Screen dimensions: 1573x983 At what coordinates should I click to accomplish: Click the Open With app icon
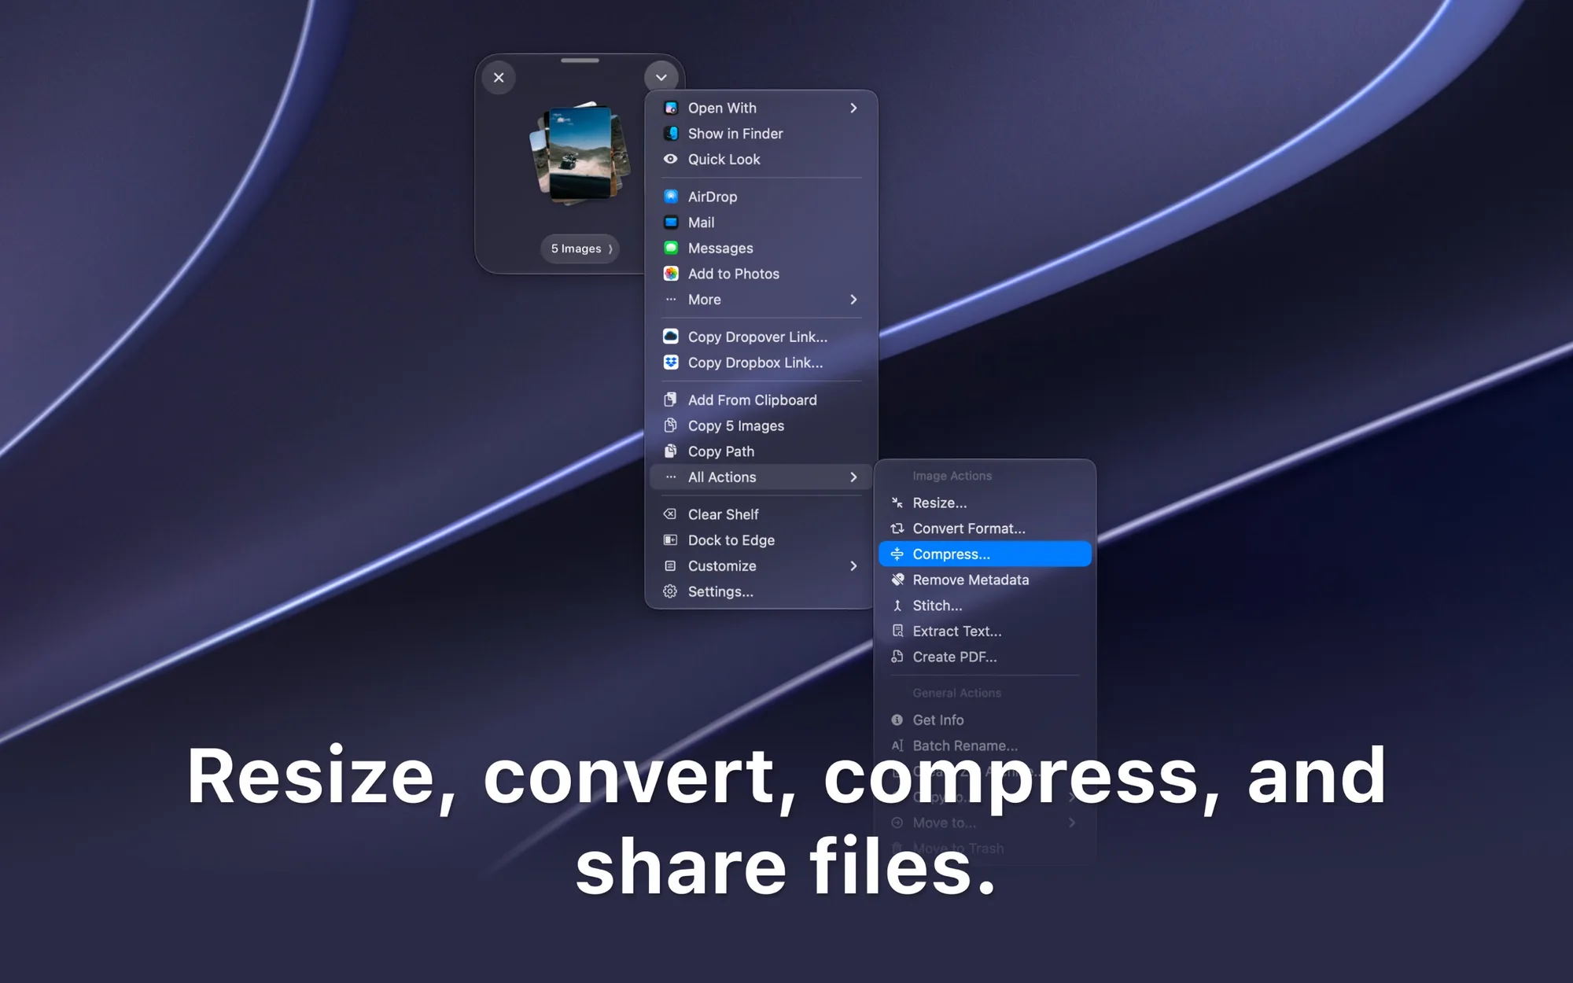[x=671, y=108]
